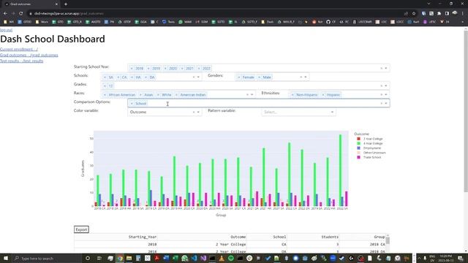The height and width of the screenshot is (263, 468).
Task: Open the Pattern variable Select dropdown
Action: tap(298, 112)
